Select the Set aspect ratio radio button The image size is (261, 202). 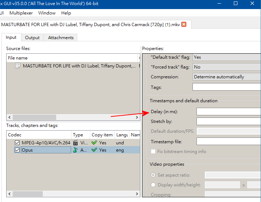tap(153, 175)
